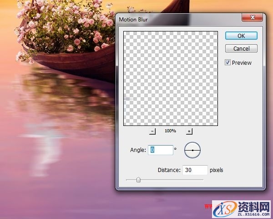273x219 pixels.
Task: Zoom out with the minus button
Action: 152,131
